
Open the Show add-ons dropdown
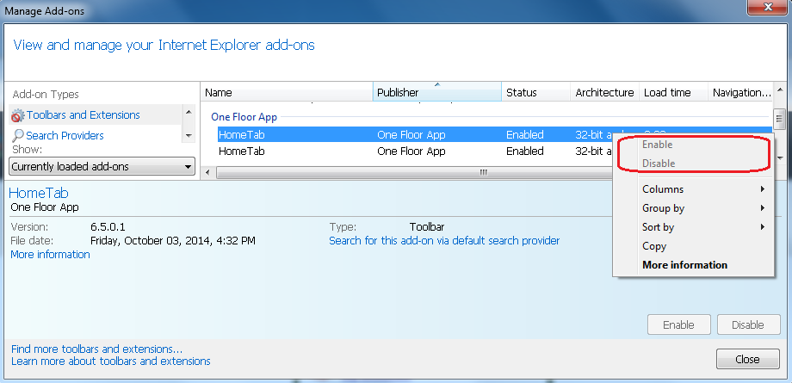[x=102, y=166]
